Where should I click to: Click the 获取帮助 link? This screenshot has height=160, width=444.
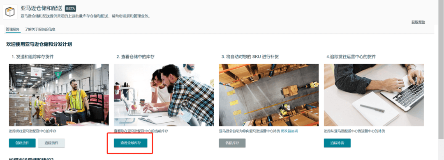pyautogui.click(x=418, y=22)
